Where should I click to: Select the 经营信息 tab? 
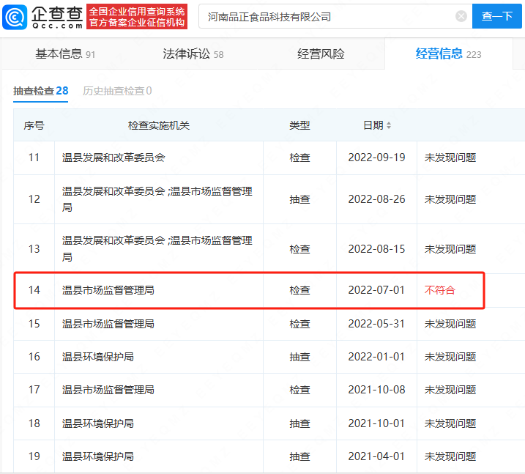(x=448, y=54)
